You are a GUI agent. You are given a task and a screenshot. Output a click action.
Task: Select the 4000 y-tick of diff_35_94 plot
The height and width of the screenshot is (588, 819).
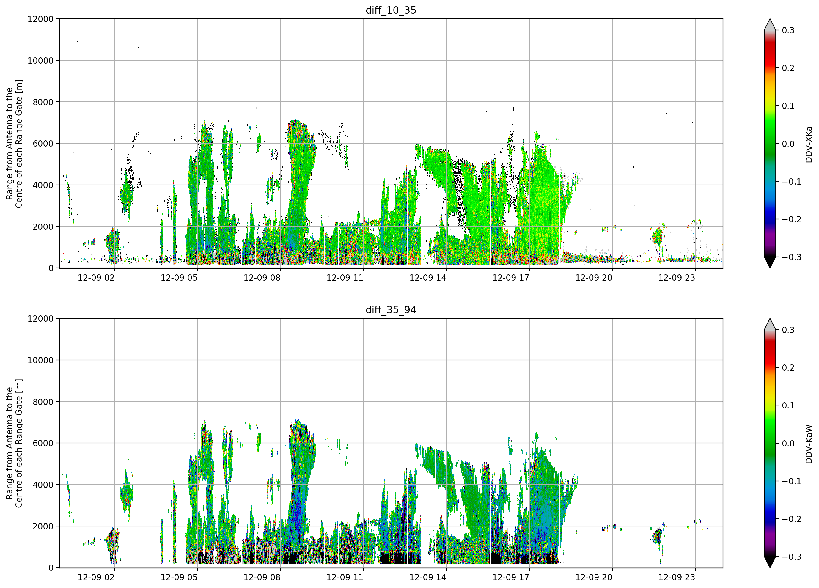[43, 485]
